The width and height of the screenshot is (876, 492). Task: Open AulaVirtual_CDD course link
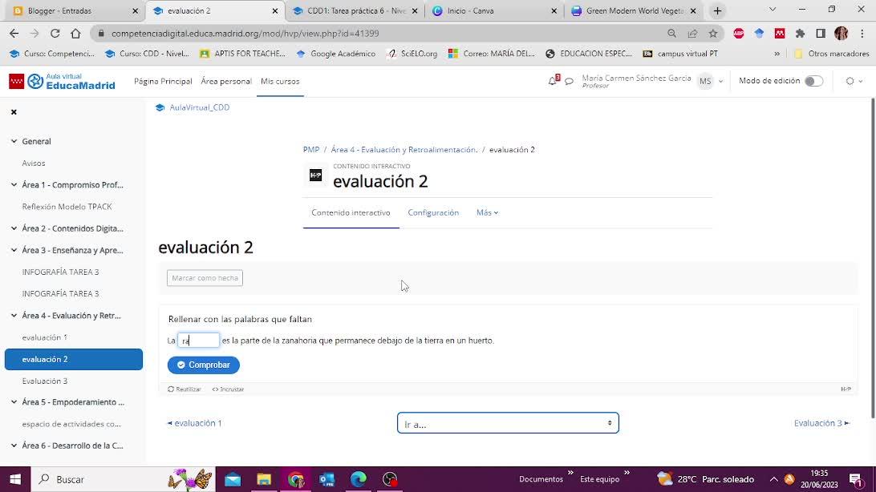coord(199,107)
